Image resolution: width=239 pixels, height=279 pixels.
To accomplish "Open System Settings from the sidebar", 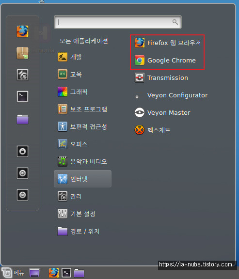I will coord(22,75).
